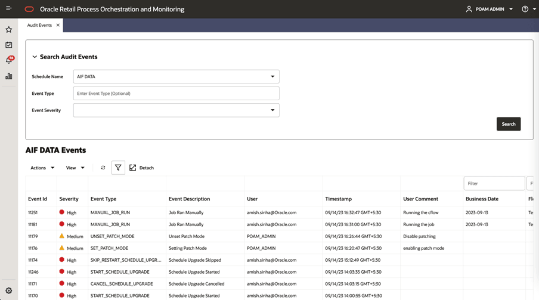This screenshot has width=539, height=300.
Task: Click the Medium warning icon for 11179
Action: click(x=62, y=236)
